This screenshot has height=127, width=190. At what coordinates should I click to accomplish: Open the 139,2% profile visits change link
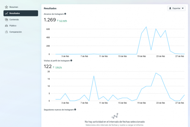[x=59, y=68]
